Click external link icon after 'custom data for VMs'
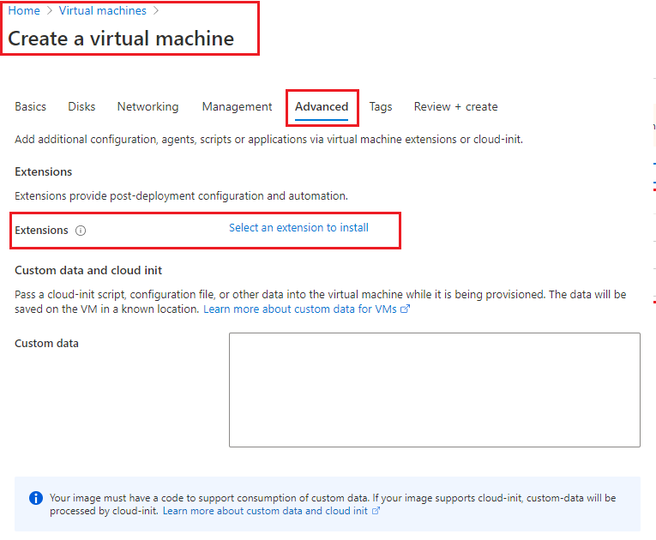Viewport: 656px width, 540px height. (406, 309)
